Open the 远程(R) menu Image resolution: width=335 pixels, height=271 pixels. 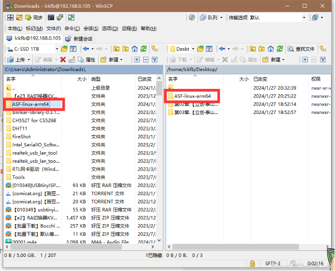pyautogui.click(x=129, y=29)
